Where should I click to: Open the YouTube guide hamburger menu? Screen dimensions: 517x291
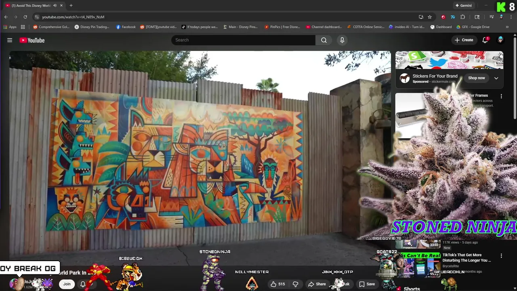point(10,40)
